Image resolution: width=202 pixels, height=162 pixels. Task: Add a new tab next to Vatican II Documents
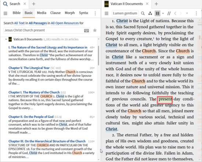tap(156, 4)
